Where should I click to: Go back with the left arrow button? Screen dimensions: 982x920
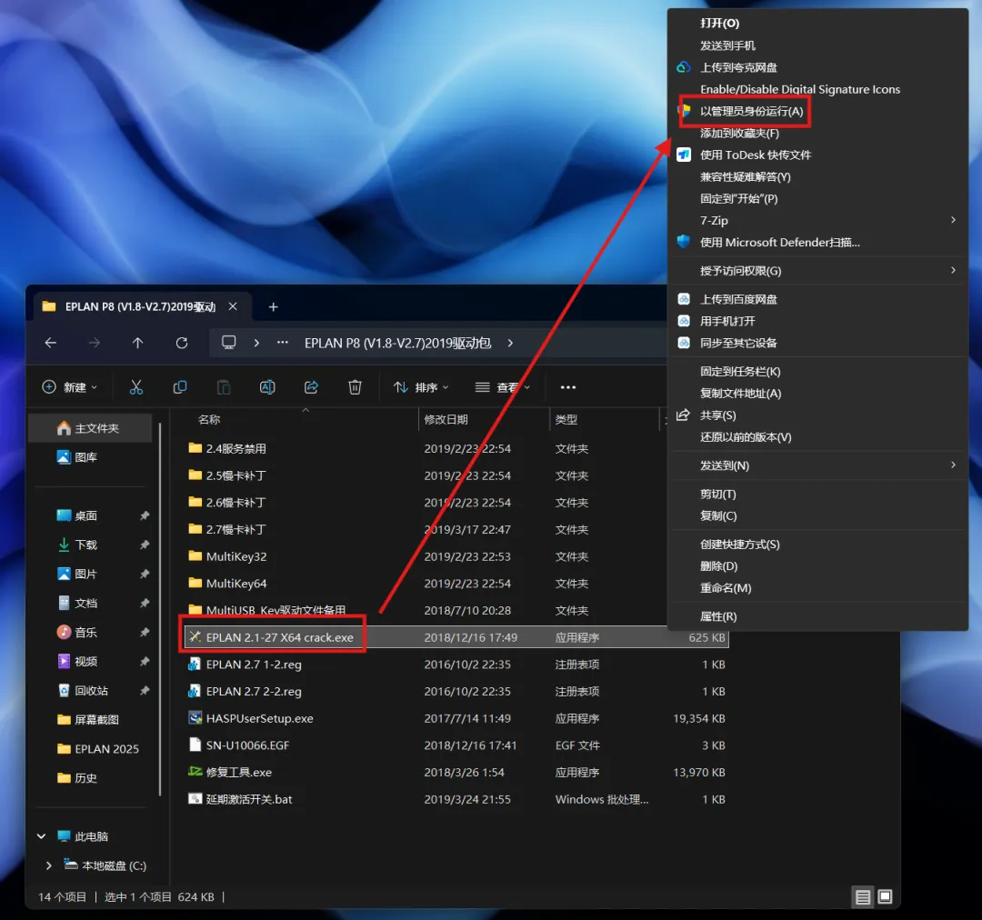[51, 343]
